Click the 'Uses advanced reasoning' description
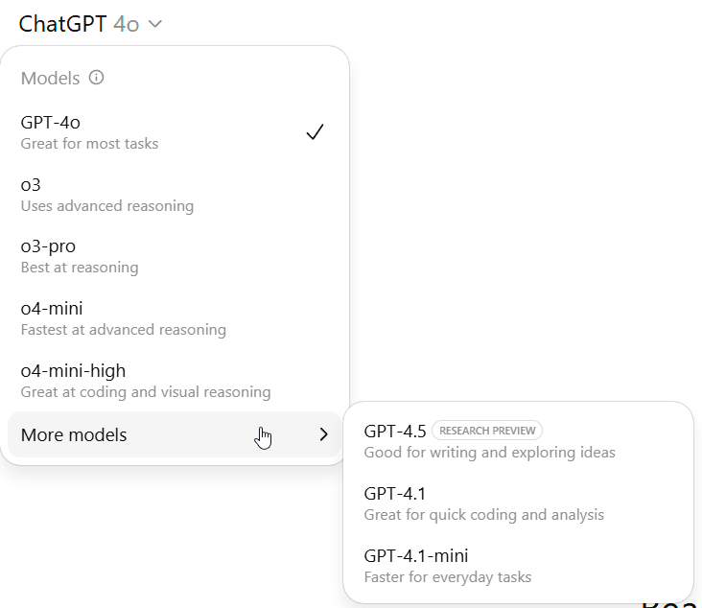The image size is (702, 608). click(107, 205)
